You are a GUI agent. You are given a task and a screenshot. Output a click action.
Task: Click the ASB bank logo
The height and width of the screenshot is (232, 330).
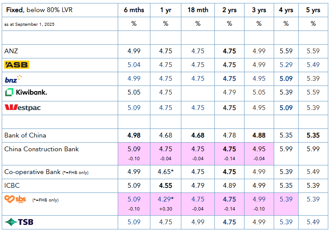17,65
